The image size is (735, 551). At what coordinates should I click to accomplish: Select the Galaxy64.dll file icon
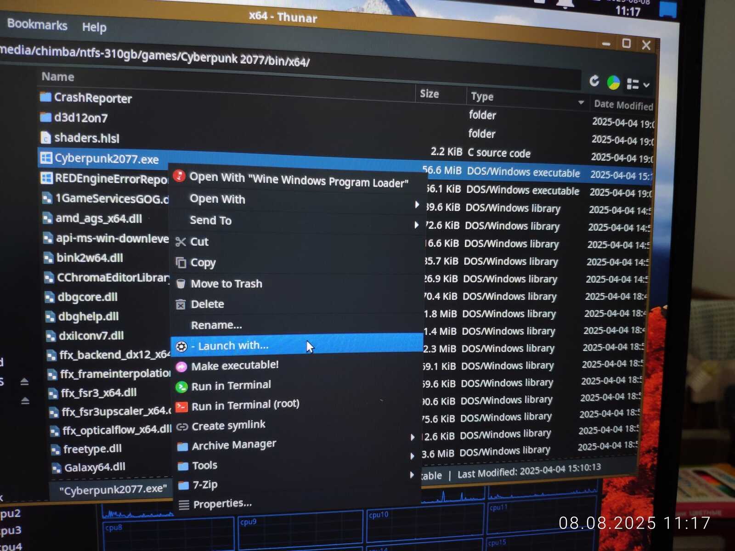point(57,468)
